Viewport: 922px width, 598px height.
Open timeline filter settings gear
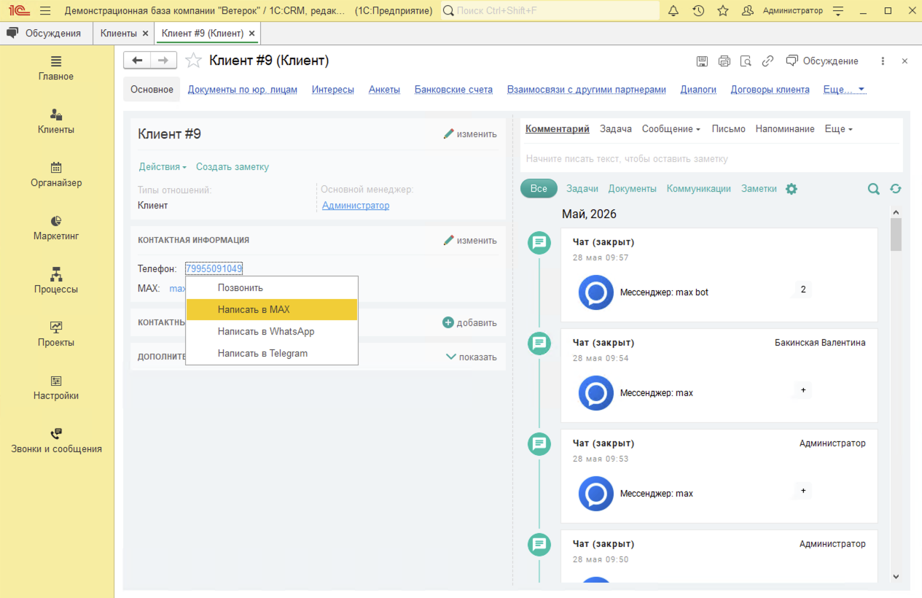(792, 189)
